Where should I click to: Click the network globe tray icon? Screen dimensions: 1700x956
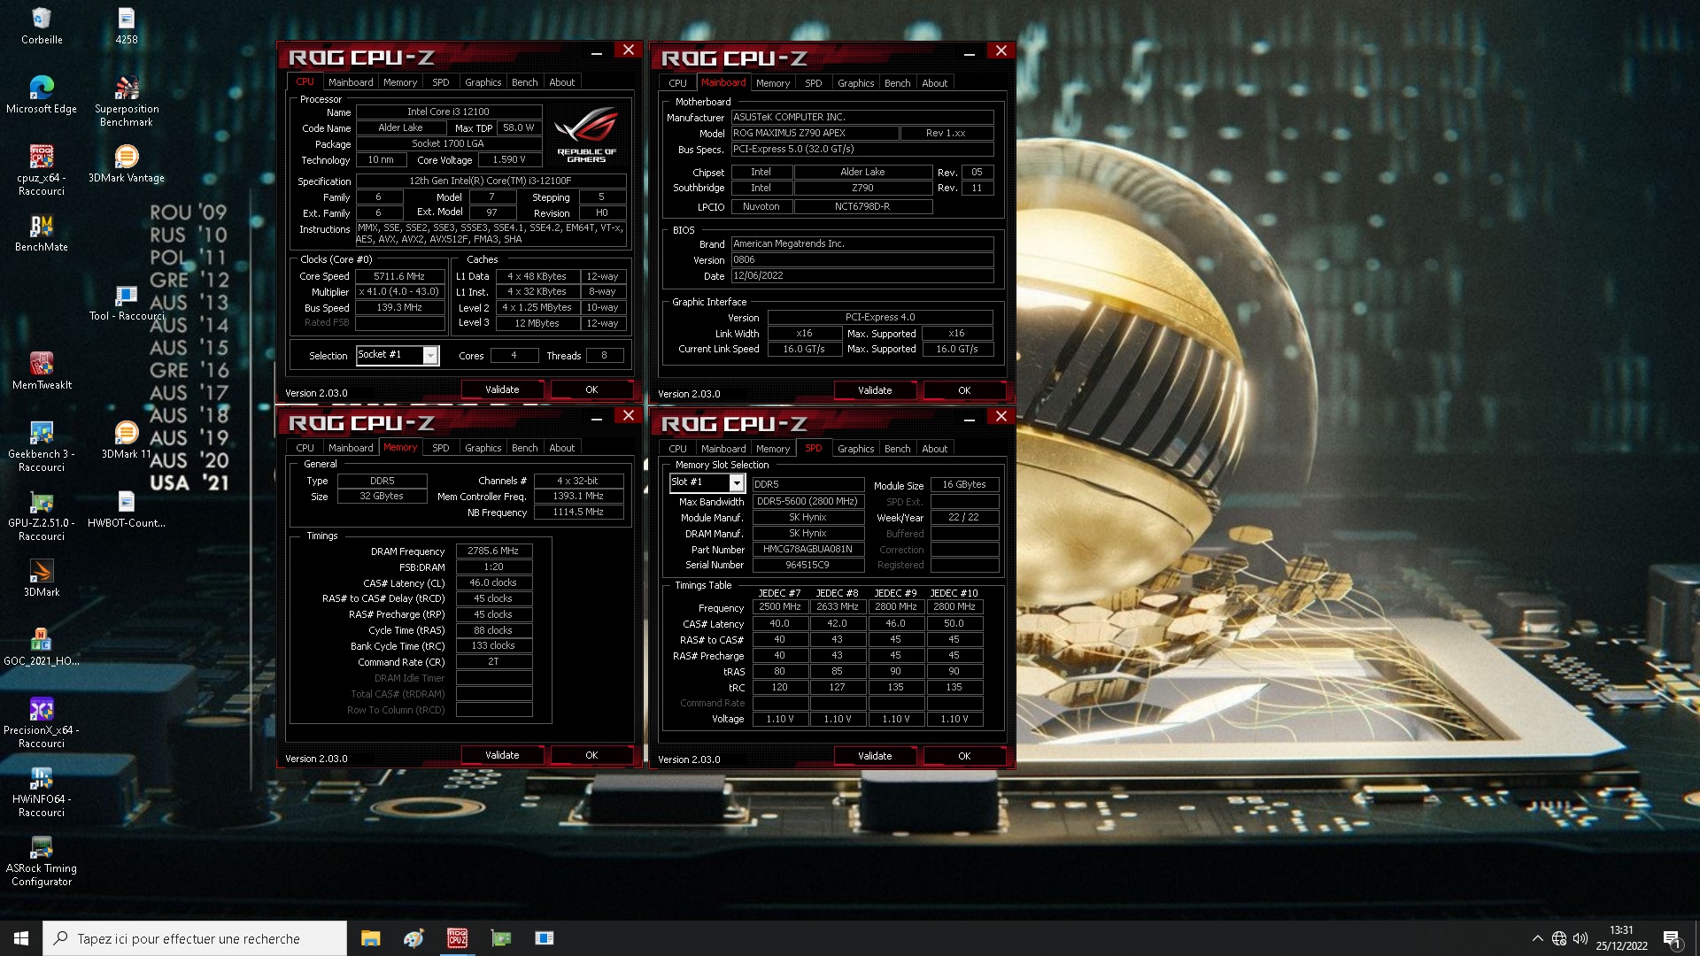click(x=1559, y=938)
